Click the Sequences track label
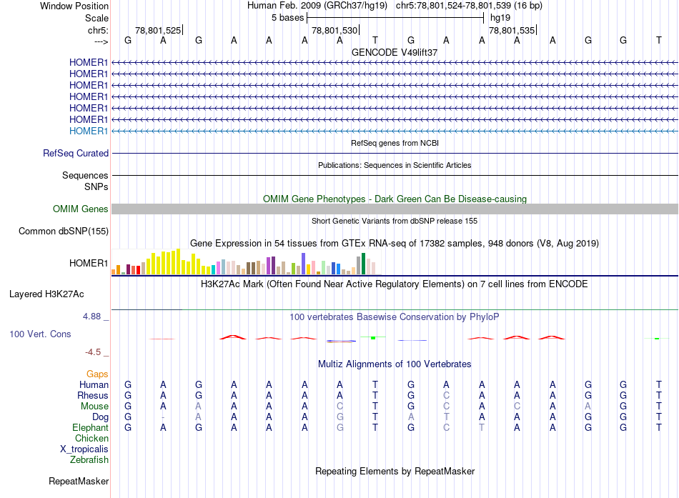This screenshot has height=498, width=679. coord(85,175)
